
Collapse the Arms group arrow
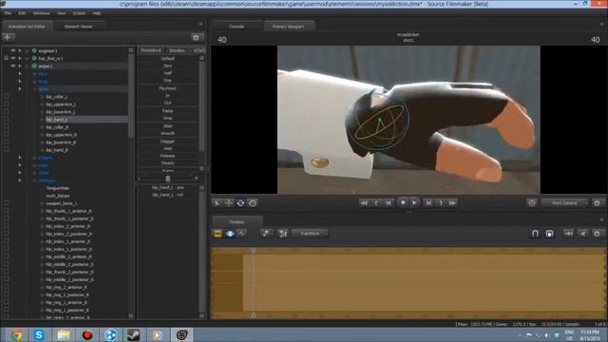point(20,88)
